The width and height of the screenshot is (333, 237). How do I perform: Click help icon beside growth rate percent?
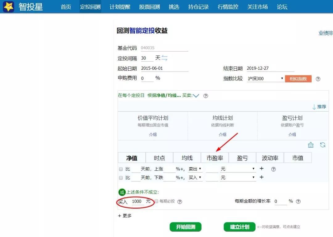pyautogui.click(x=298, y=202)
